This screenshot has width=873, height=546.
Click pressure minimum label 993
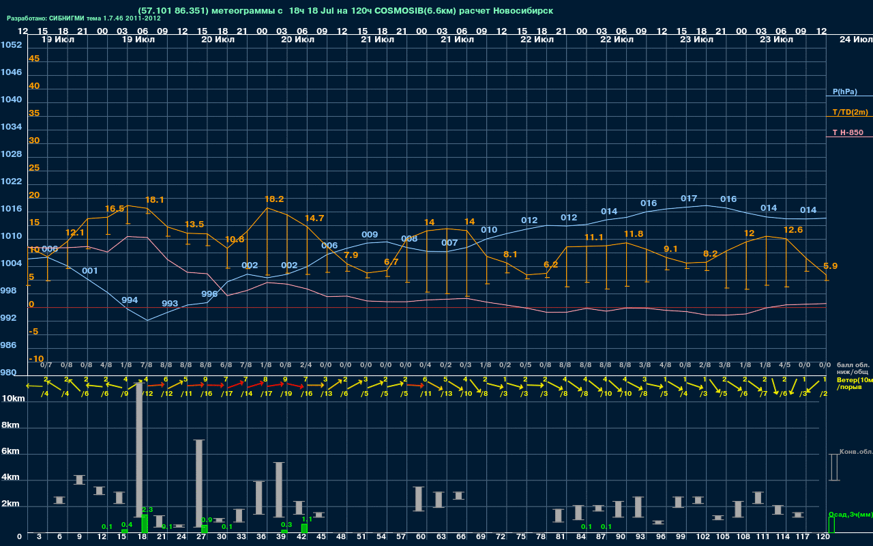[170, 304]
